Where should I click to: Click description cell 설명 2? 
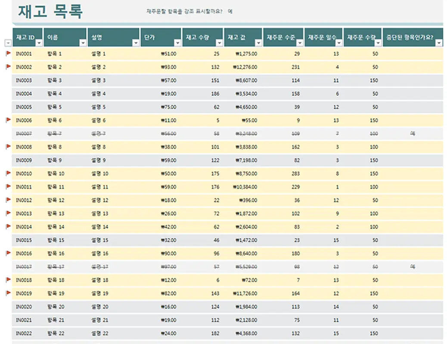click(98, 67)
